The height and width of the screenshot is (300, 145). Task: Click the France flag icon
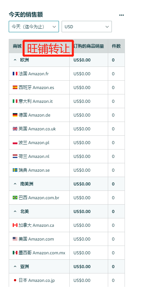(15, 74)
